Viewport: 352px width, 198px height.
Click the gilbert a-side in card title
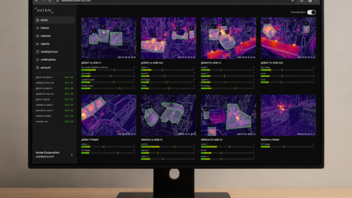pyautogui.click(x=91, y=63)
